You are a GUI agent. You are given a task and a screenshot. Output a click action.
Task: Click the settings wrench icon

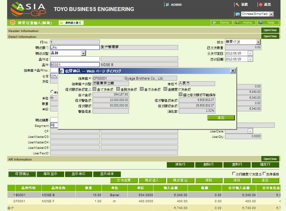point(237,5)
